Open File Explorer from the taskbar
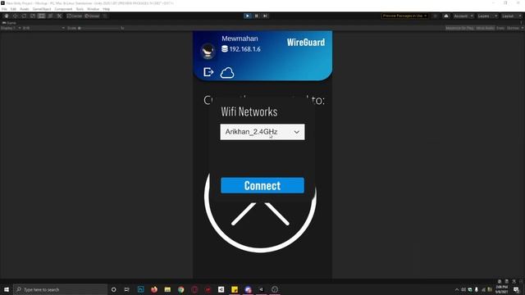Viewport: 525px width, 295px height. [167, 289]
